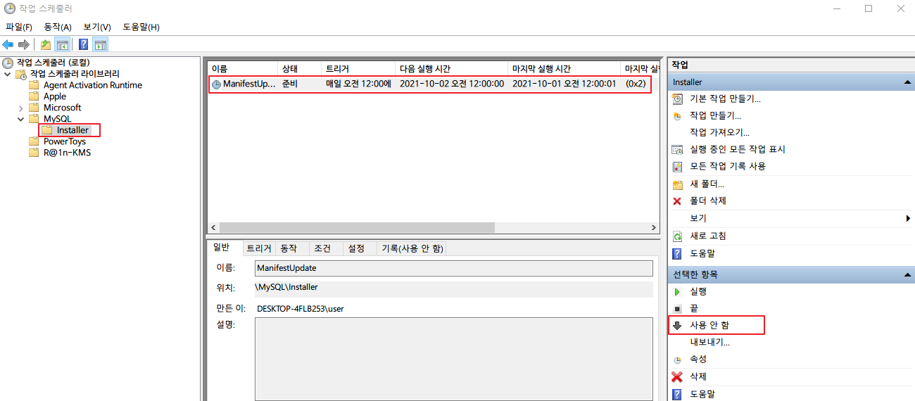Collapse the MySQL folder chevron
Screen dimensions: 915x401
pyautogui.click(x=20, y=119)
